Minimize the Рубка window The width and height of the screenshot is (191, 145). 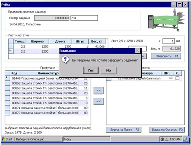[x=174, y=5]
